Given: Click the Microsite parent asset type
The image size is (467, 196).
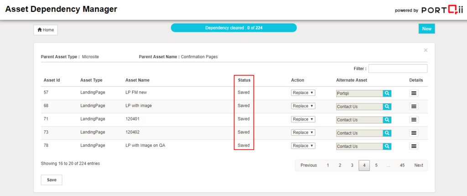Looking at the screenshot, I should (x=90, y=57).
